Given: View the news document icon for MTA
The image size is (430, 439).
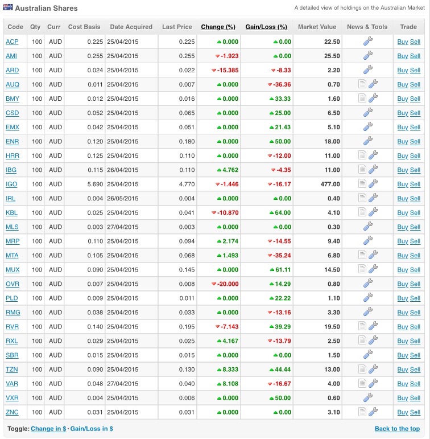Looking at the screenshot, I should pyautogui.click(x=362, y=255).
